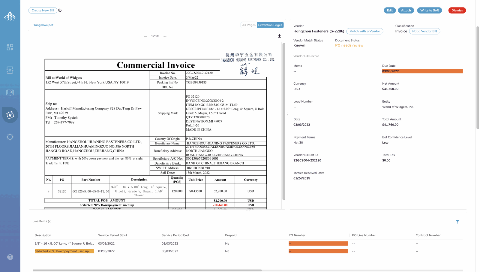This screenshot has width=480, height=272.
Task: Click the highlighted Due Date 03/03/2022 field
Action: [x=422, y=71]
